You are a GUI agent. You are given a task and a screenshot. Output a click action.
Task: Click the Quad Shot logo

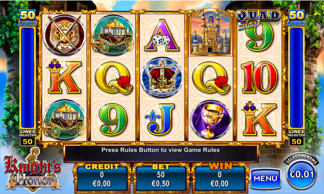tap(258, 20)
